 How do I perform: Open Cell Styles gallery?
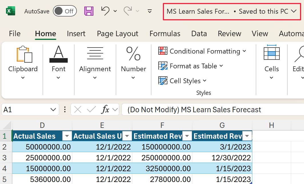click(x=182, y=81)
